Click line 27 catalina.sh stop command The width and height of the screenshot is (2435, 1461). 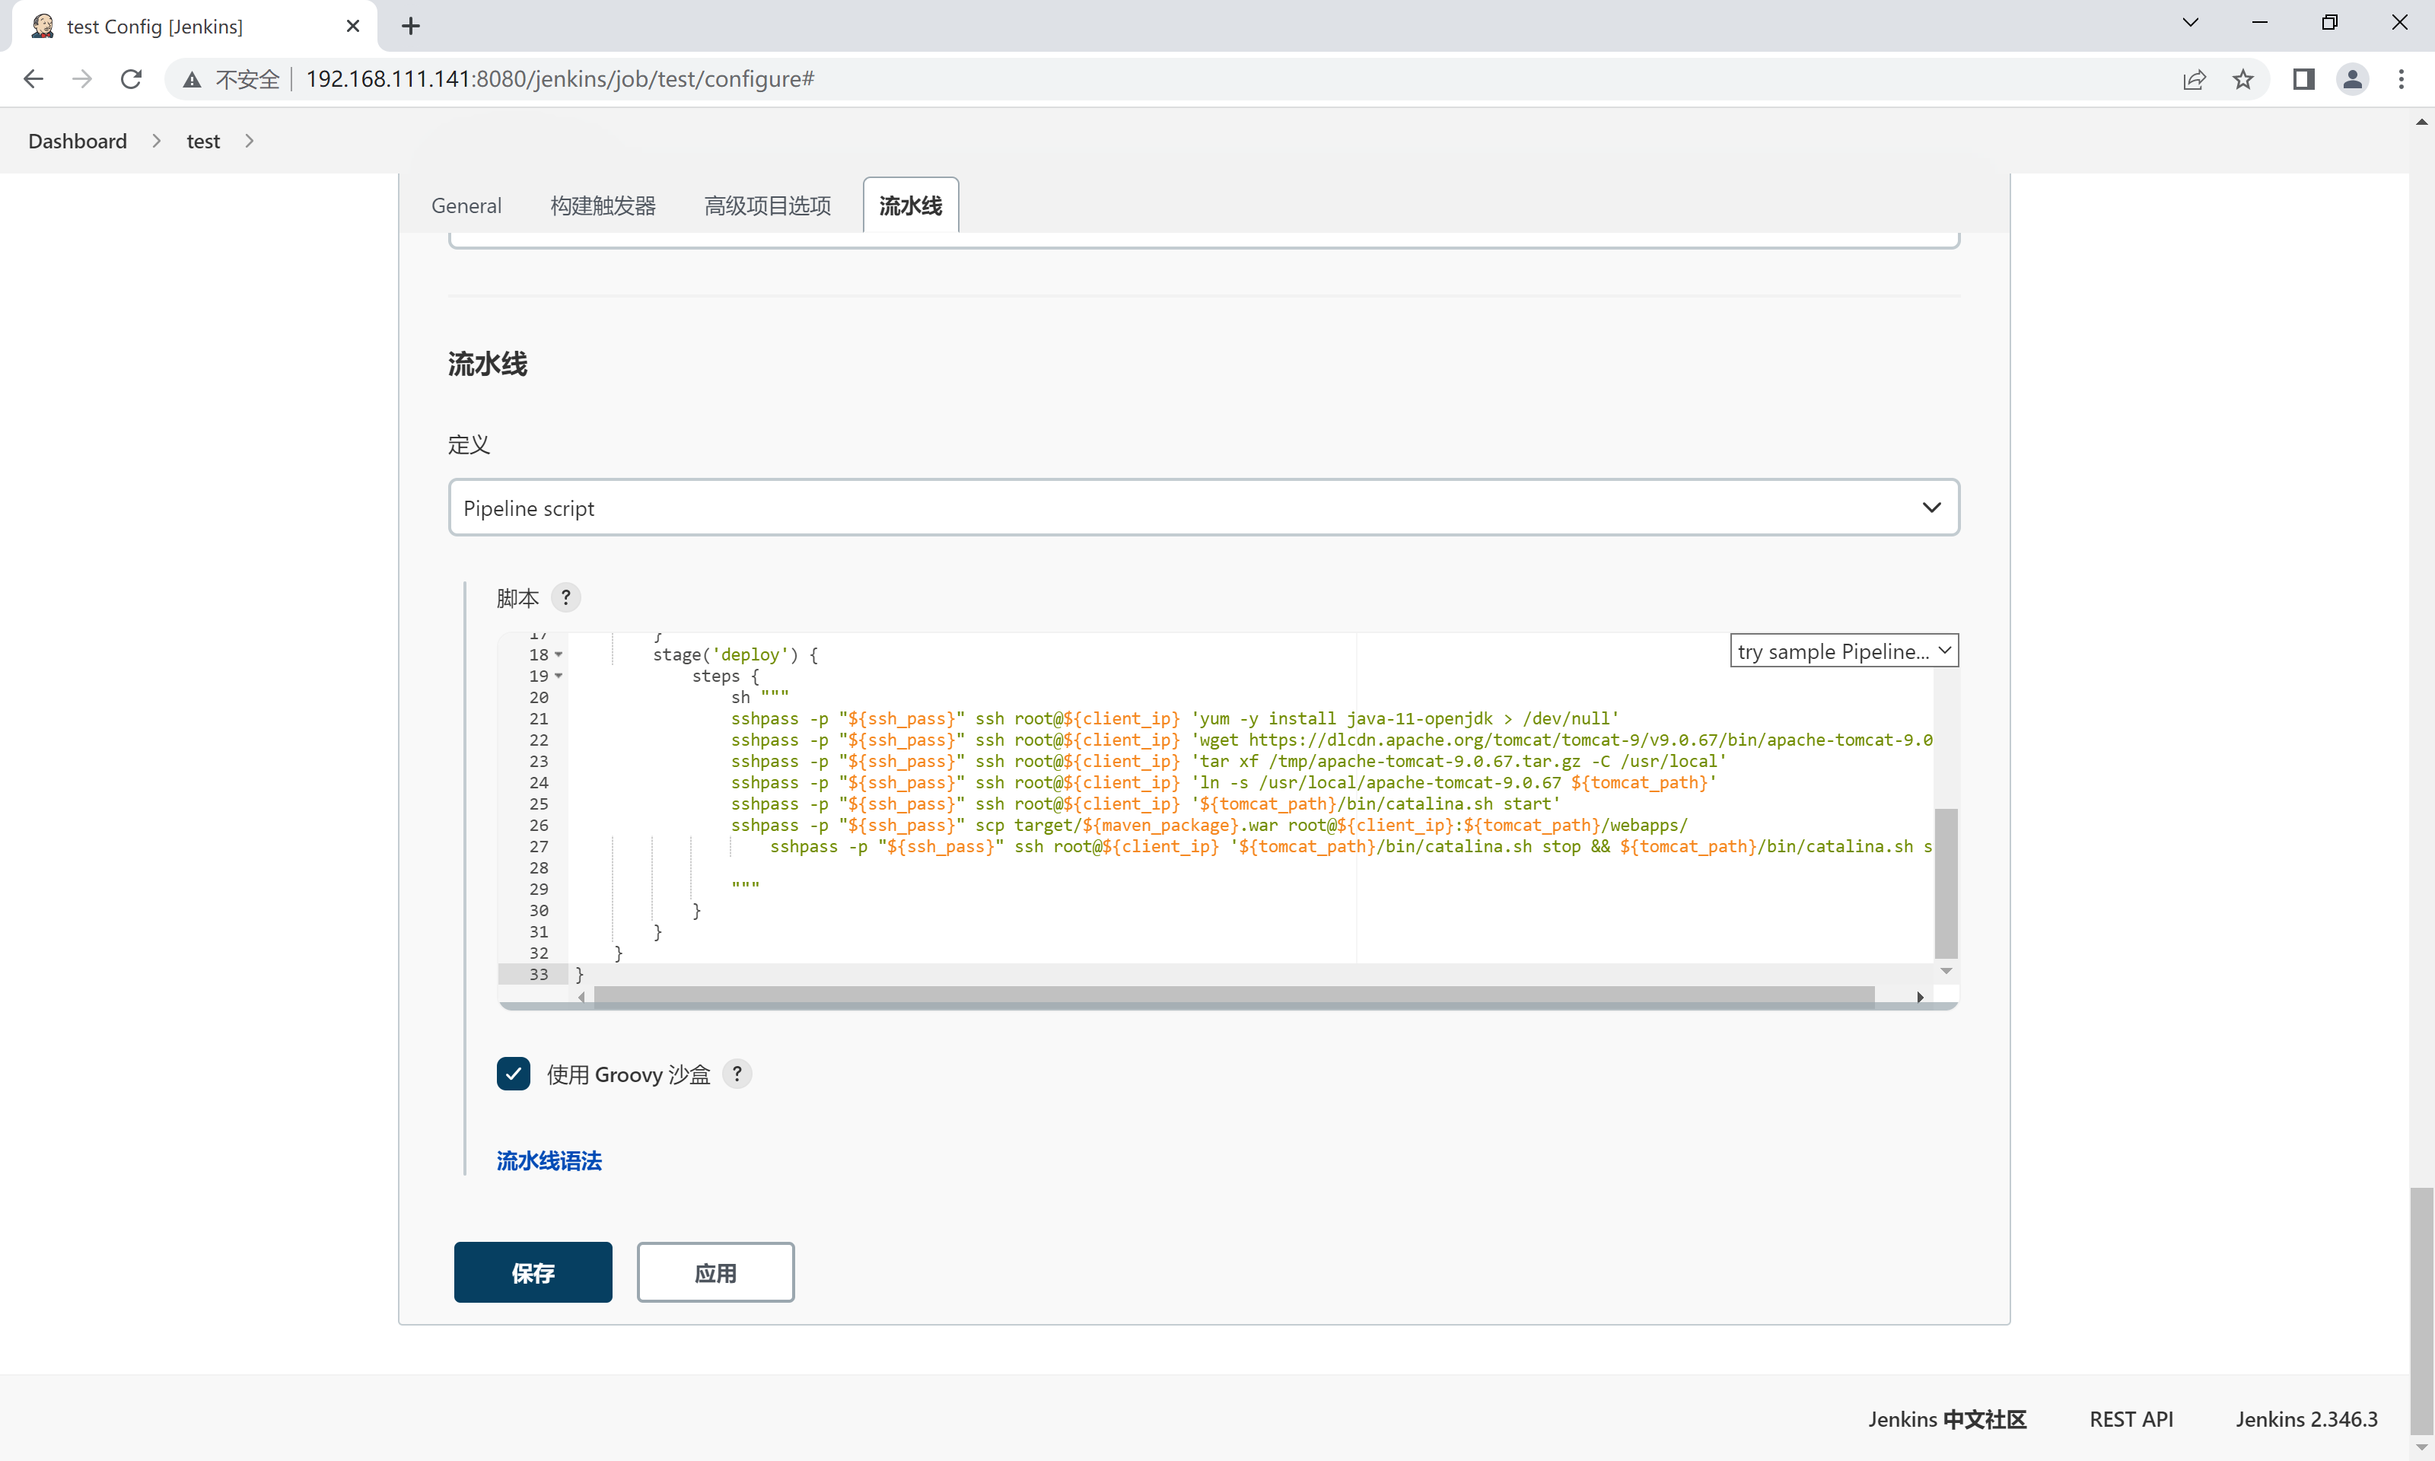pyautogui.click(x=1351, y=847)
